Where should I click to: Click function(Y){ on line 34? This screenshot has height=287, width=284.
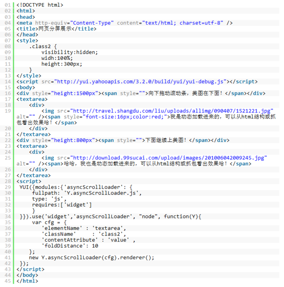pos(182,217)
